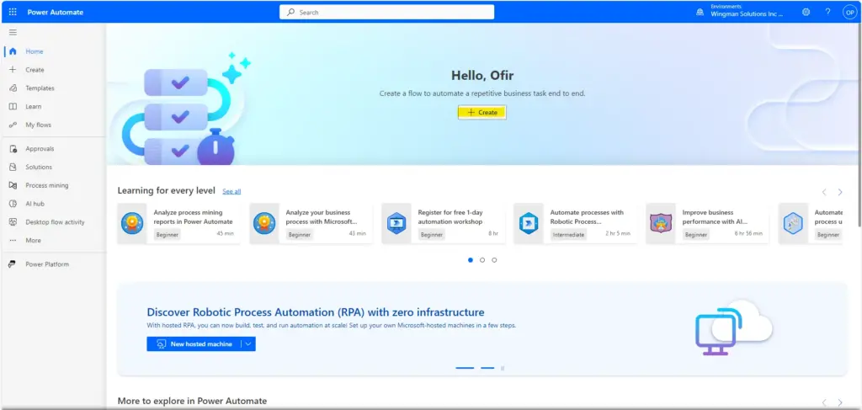The width and height of the screenshot is (862, 410).
Task: Click the More ellipsis icon
Action: pos(13,241)
